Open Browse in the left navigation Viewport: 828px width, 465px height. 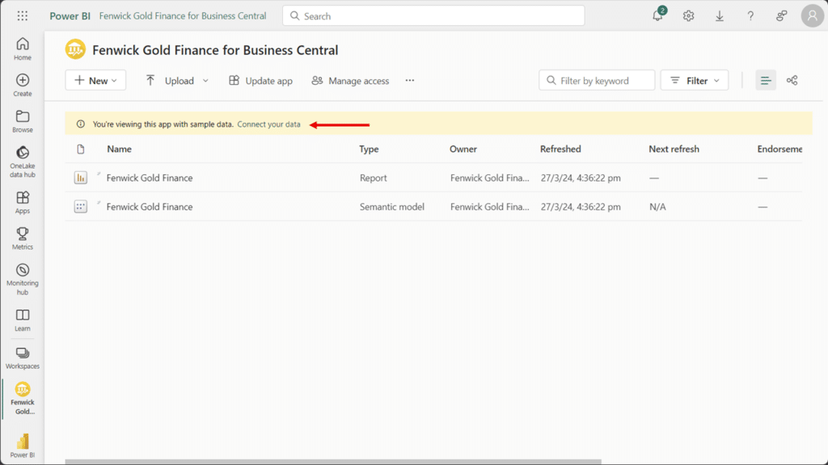(22, 121)
